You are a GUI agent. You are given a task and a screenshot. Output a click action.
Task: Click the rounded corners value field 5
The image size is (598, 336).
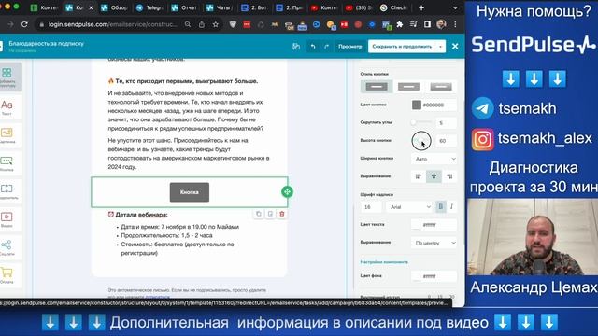[x=446, y=122]
